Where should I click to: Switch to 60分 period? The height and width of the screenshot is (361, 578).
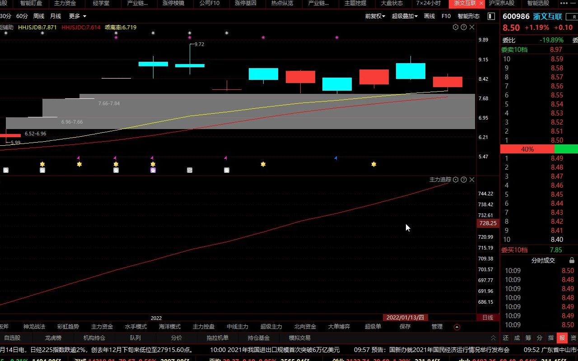(x=22, y=16)
